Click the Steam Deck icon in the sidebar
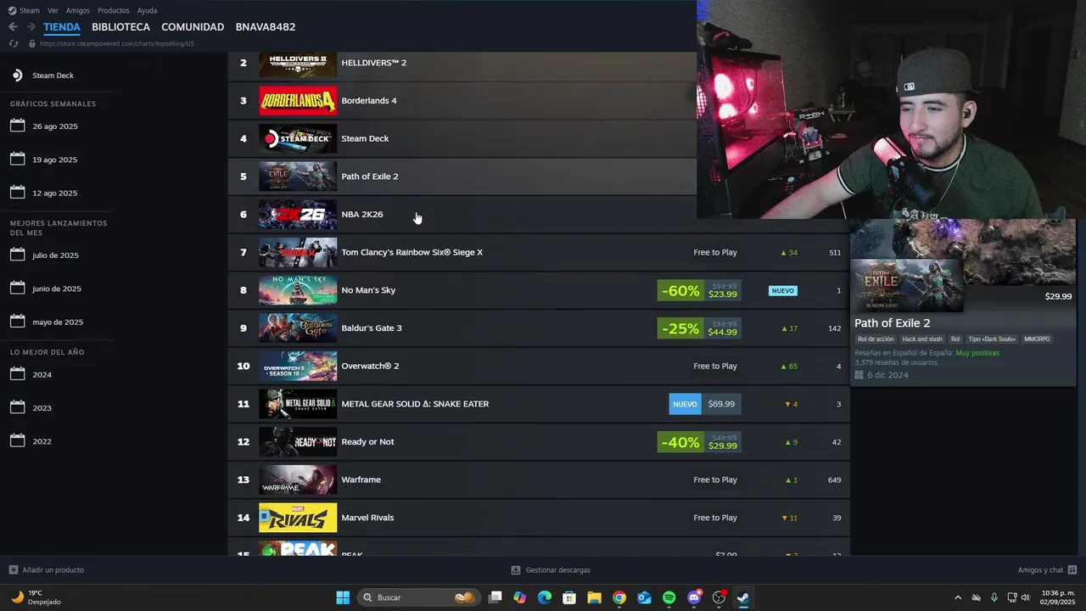Viewport: 1086px width, 611px height. (17, 76)
